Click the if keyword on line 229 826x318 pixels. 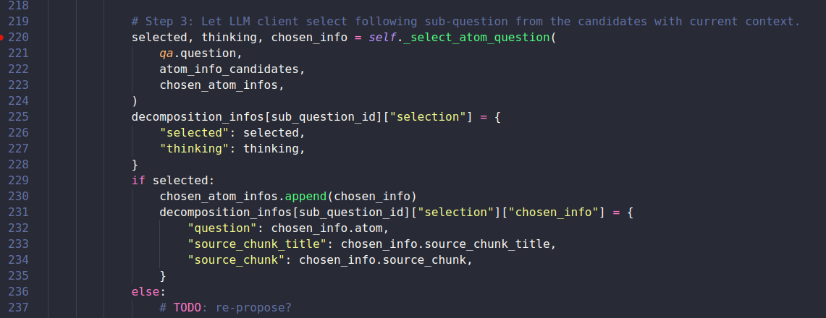pyautogui.click(x=138, y=180)
